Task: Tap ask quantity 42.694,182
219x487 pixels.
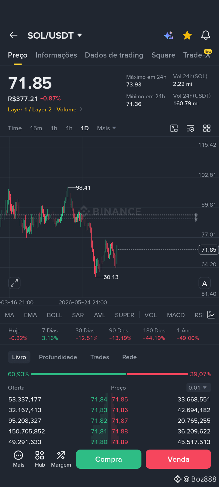Action: coord(194,410)
